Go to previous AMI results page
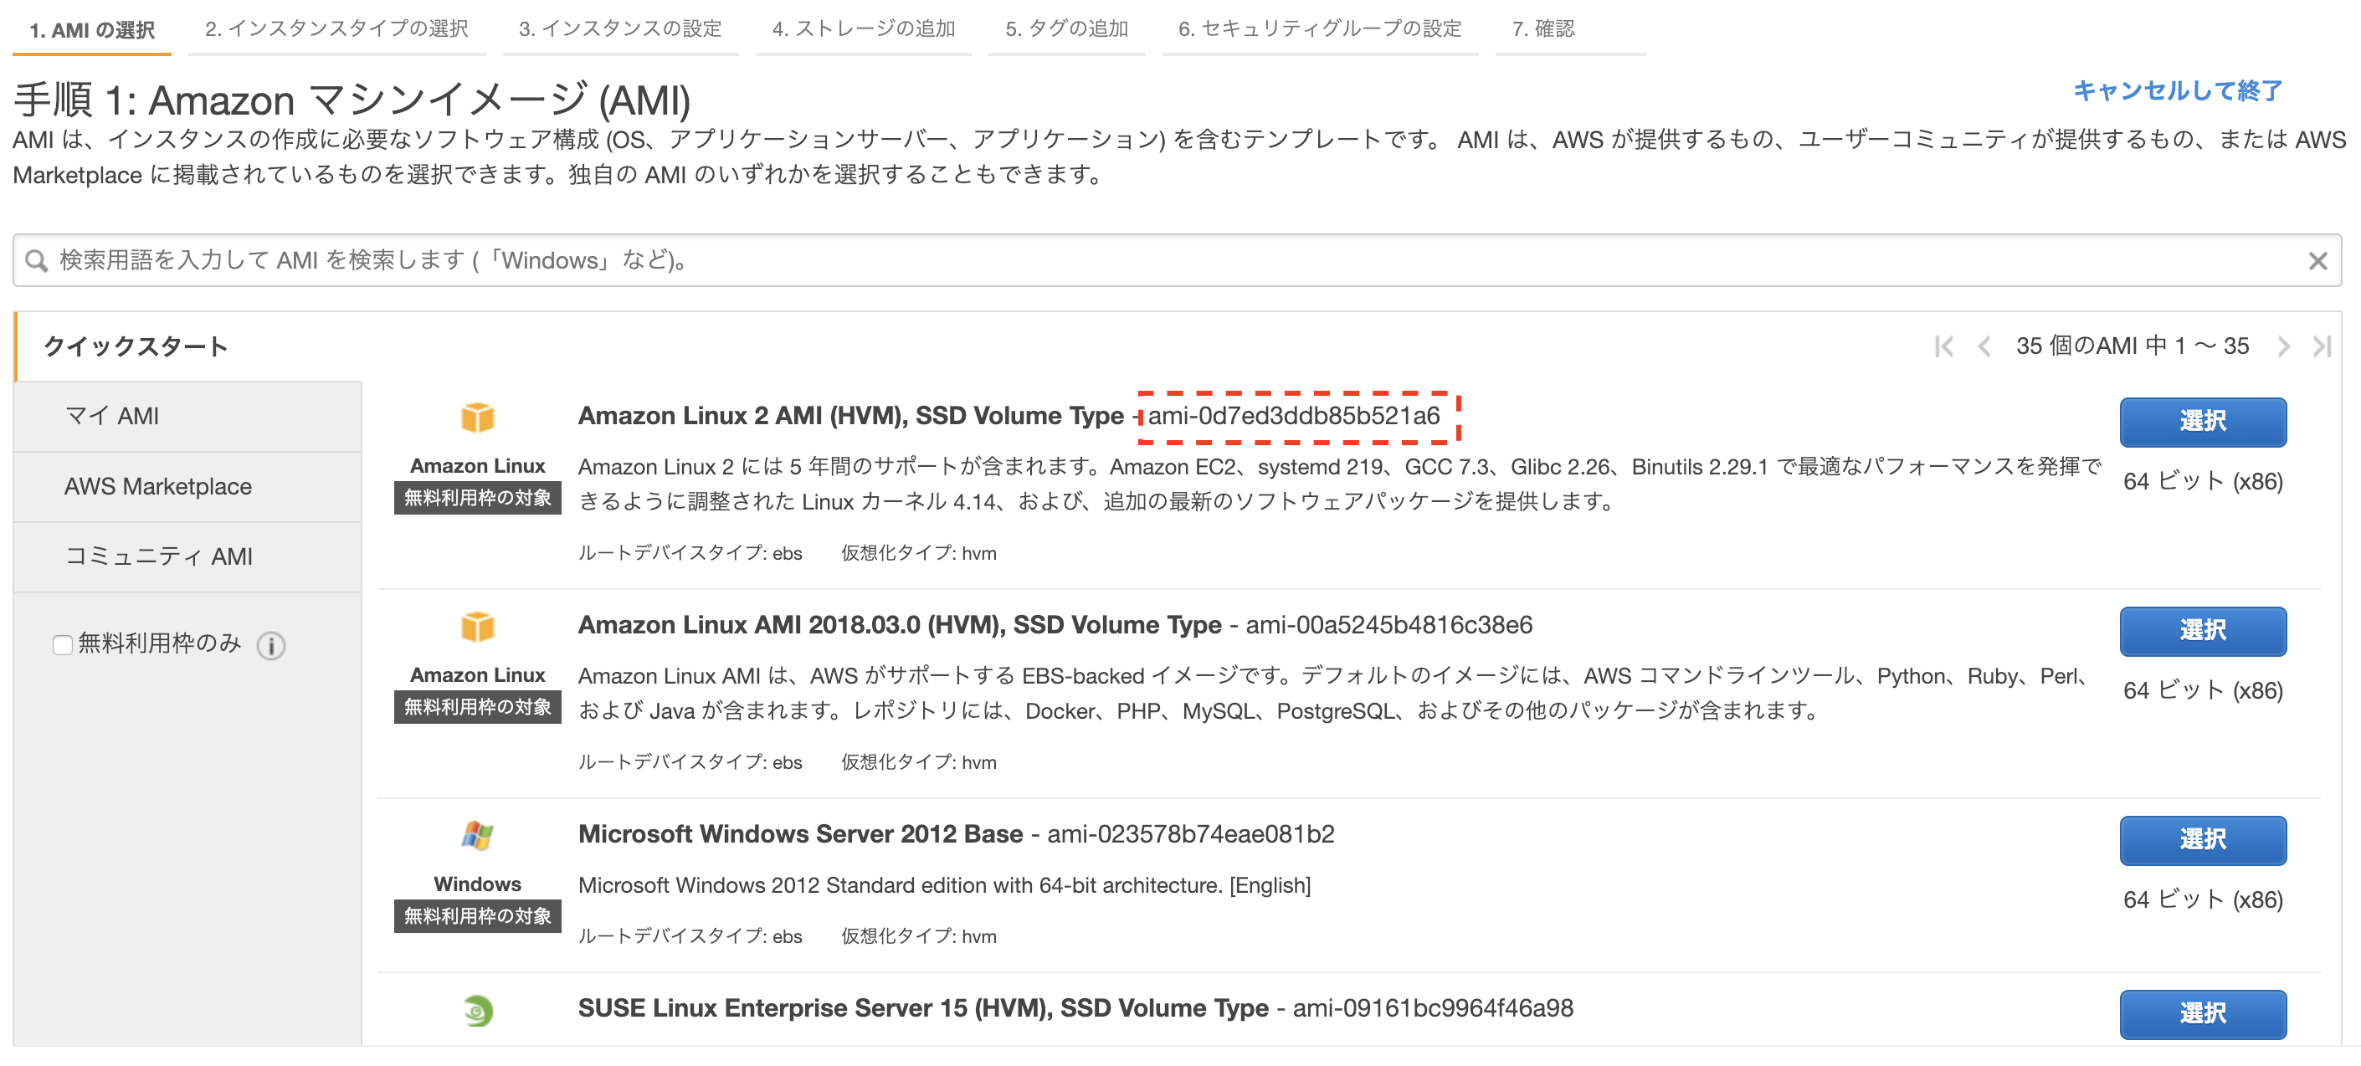2361x1066 pixels. click(x=1984, y=346)
